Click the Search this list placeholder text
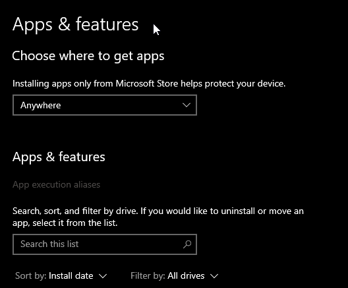 pyautogui.click(x=49, y=244)
